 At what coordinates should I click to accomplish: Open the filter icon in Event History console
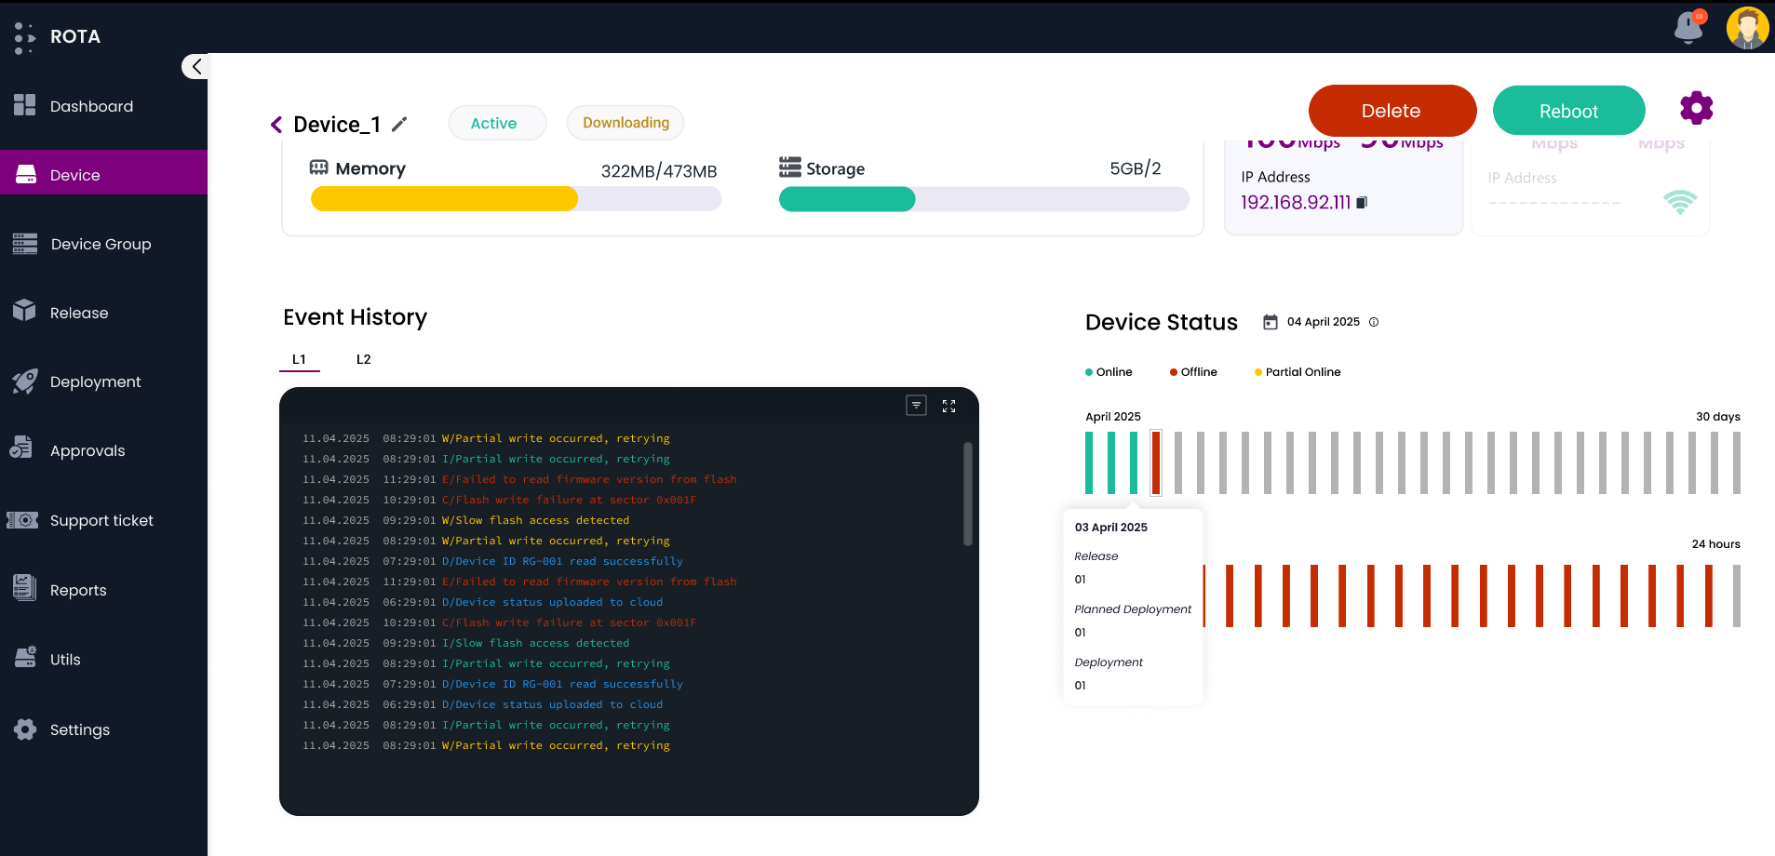coord(916,406)
